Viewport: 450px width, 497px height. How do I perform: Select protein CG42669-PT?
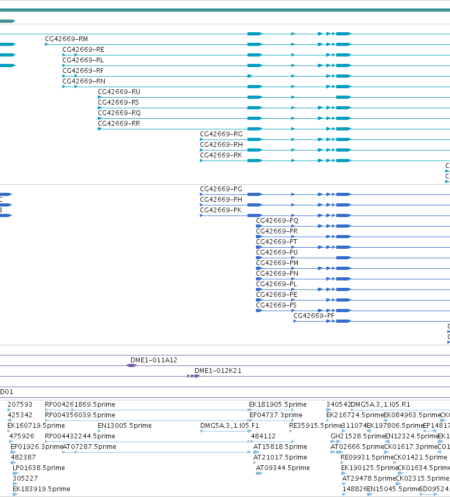[x=277, y=242]
